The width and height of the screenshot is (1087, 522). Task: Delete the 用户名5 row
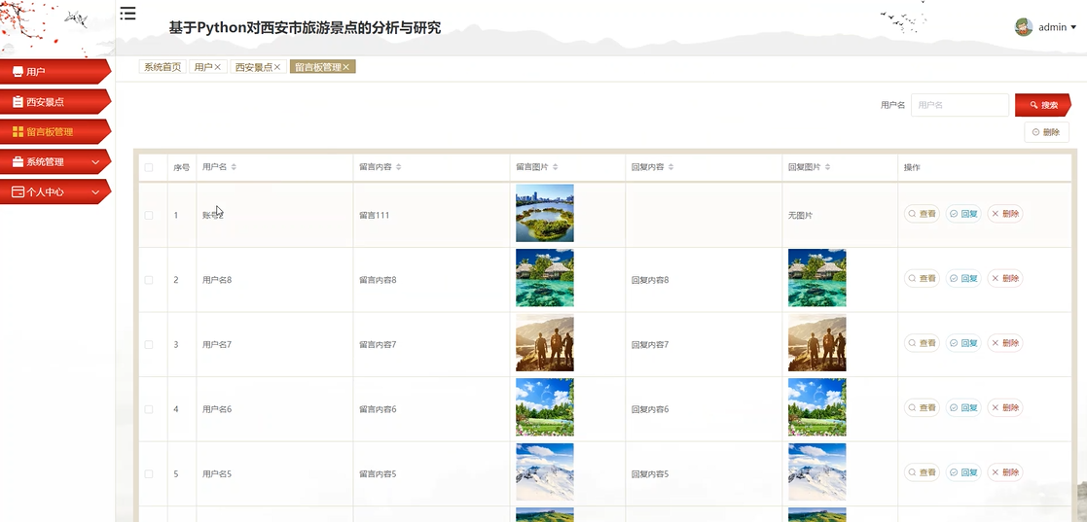tap(1005, 472)
